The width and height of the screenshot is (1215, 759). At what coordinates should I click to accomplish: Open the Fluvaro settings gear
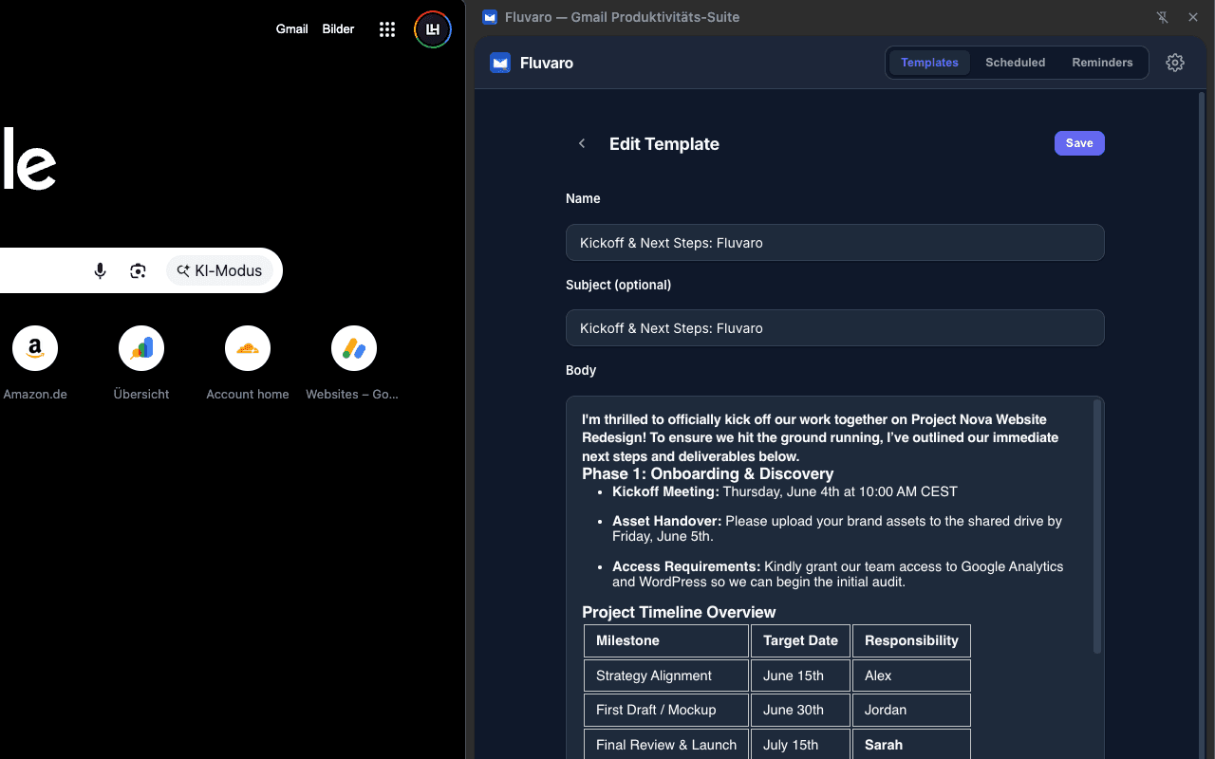pos(1175,63)
